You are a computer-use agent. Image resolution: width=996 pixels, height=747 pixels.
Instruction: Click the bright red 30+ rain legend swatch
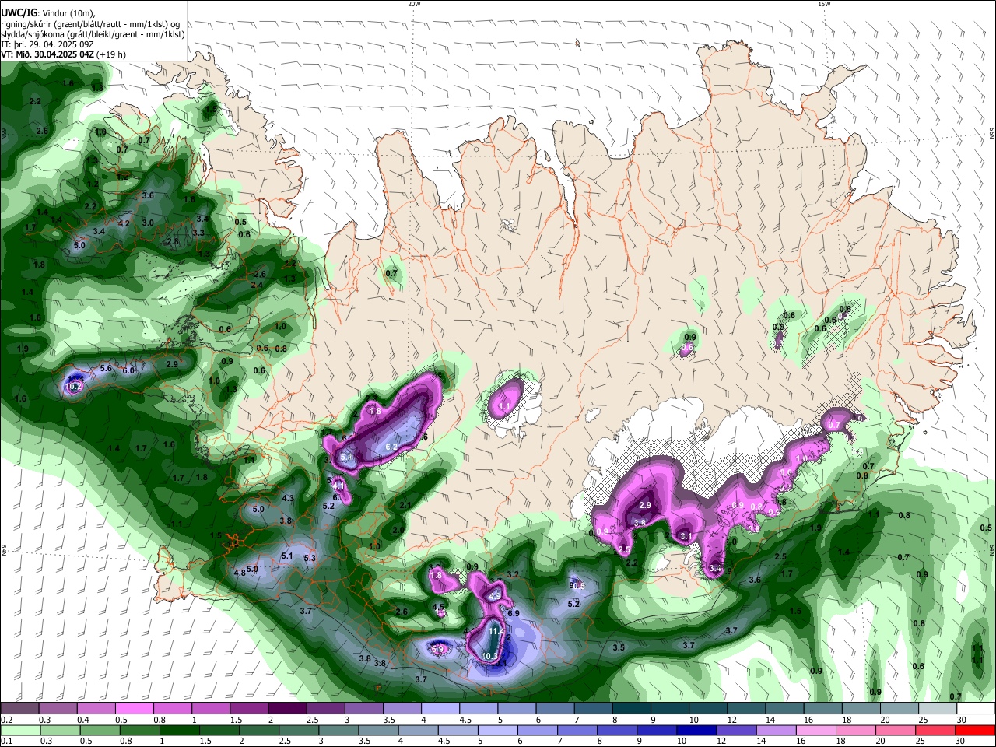[975, 730]
